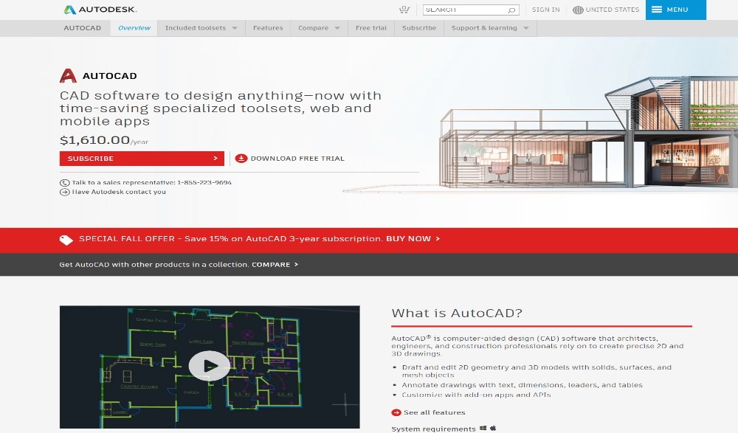Click the red SUBSCRIBE button
The height and width of the screenshot is (433, 738).
click(x=142, y=159)
